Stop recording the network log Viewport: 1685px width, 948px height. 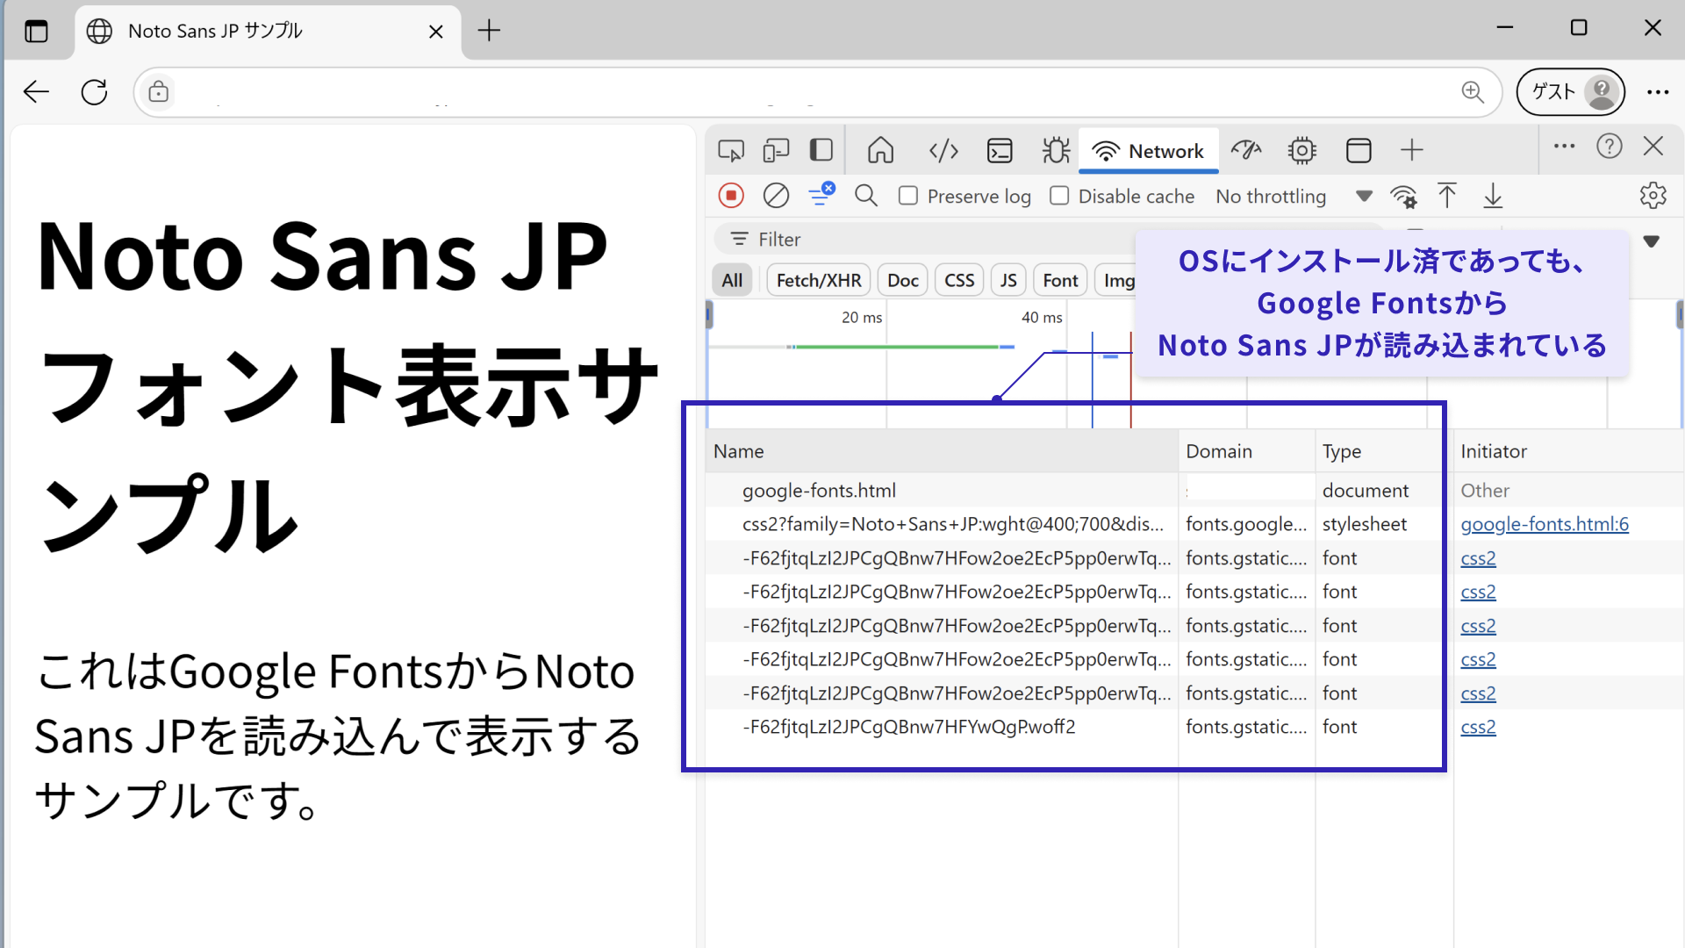click(731, 196)
